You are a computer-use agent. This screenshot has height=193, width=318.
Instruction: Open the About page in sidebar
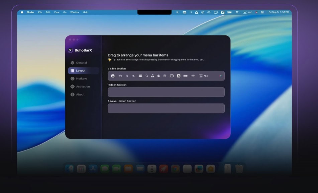coord(80,94)
